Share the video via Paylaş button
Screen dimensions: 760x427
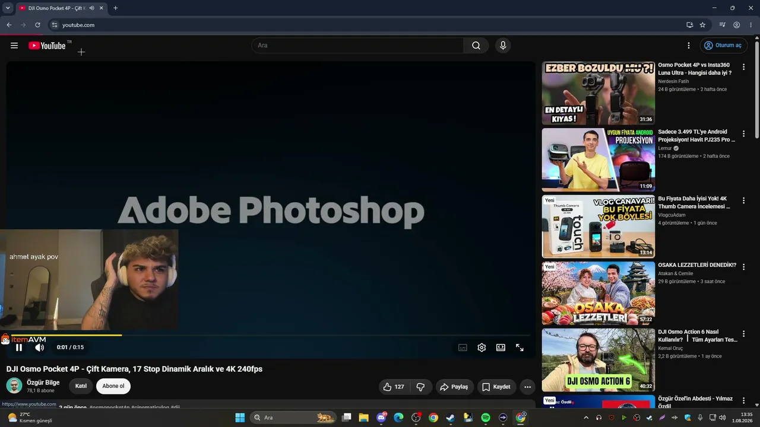coord(454,387)
